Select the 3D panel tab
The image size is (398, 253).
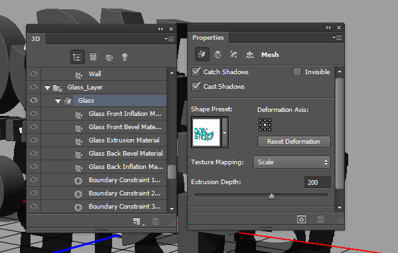[x=36, y=39]
